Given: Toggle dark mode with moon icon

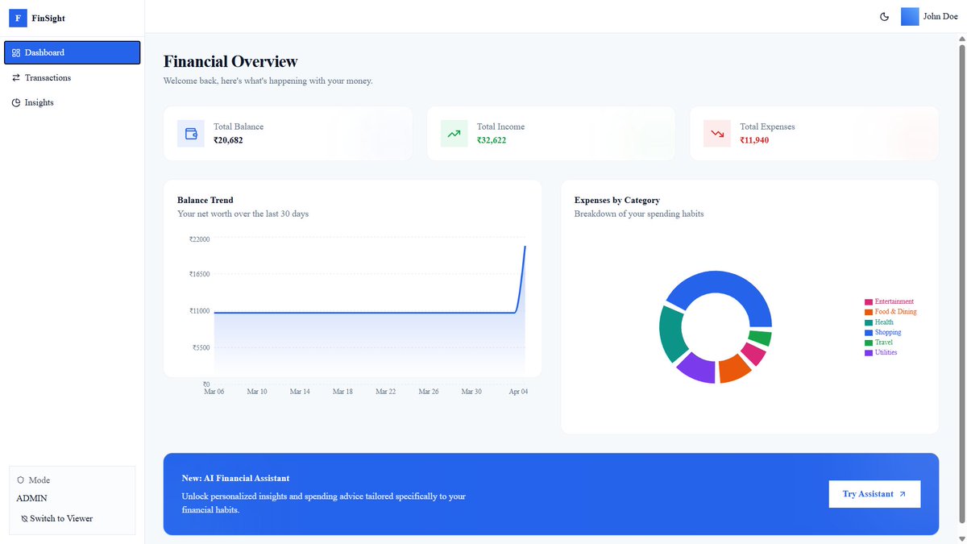Looking at the screenshot, I should pos(884,17).
